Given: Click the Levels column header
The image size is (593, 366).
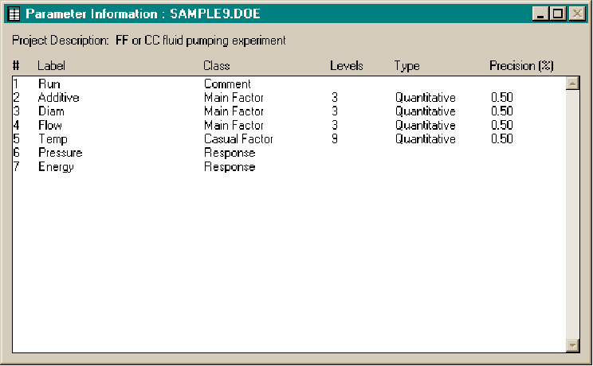Looking at the screenshot, I should [x=347, y=66].
